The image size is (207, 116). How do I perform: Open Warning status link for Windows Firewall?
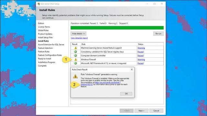click(x=141, y=59)
